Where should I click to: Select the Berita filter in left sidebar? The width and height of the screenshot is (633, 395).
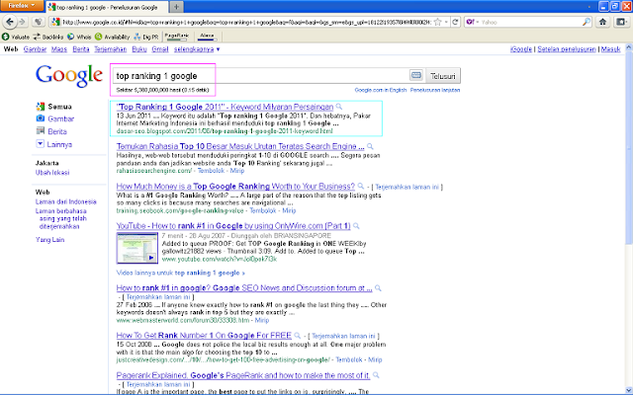click(51, 131)
